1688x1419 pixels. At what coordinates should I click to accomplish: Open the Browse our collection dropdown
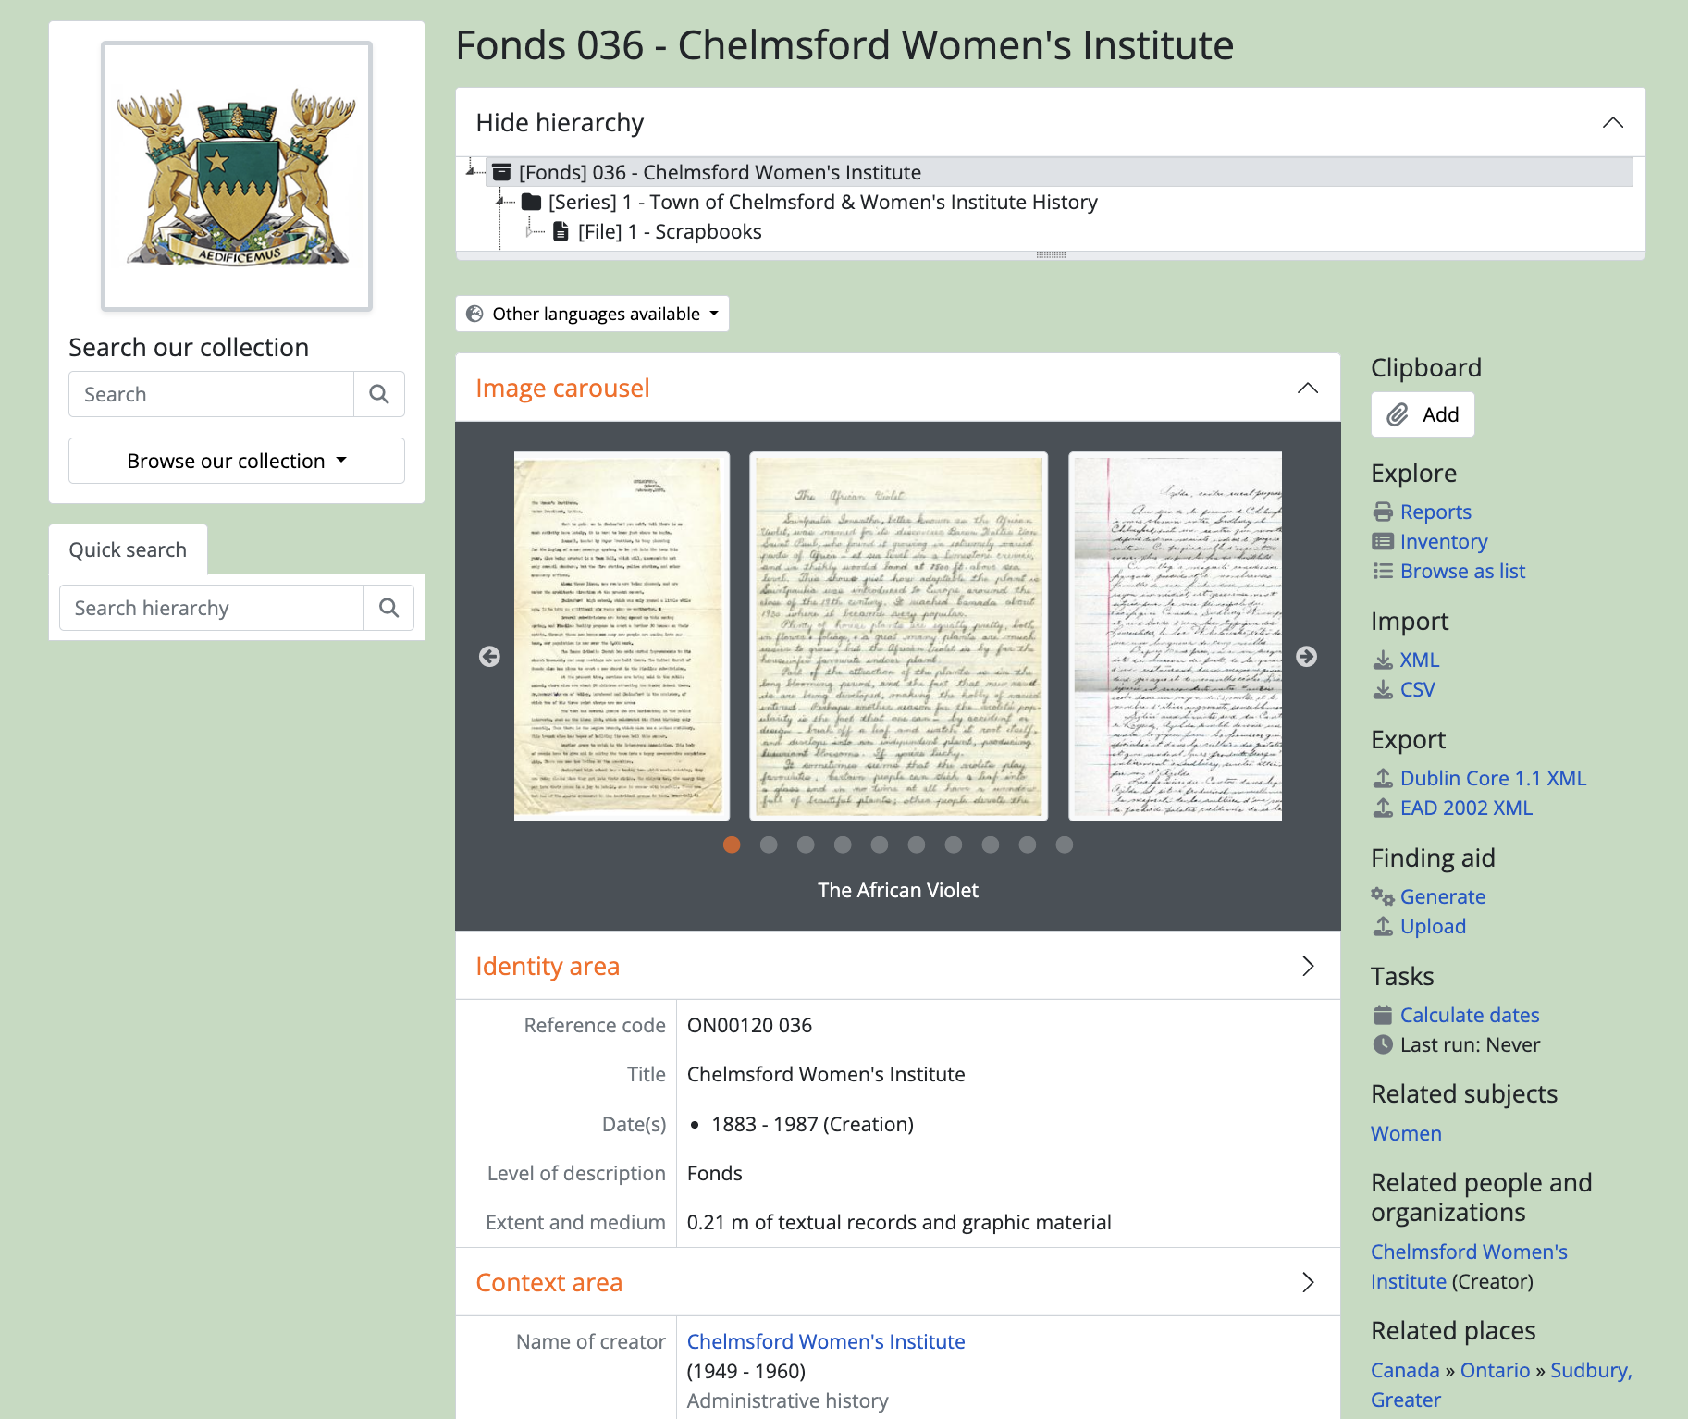237,461
